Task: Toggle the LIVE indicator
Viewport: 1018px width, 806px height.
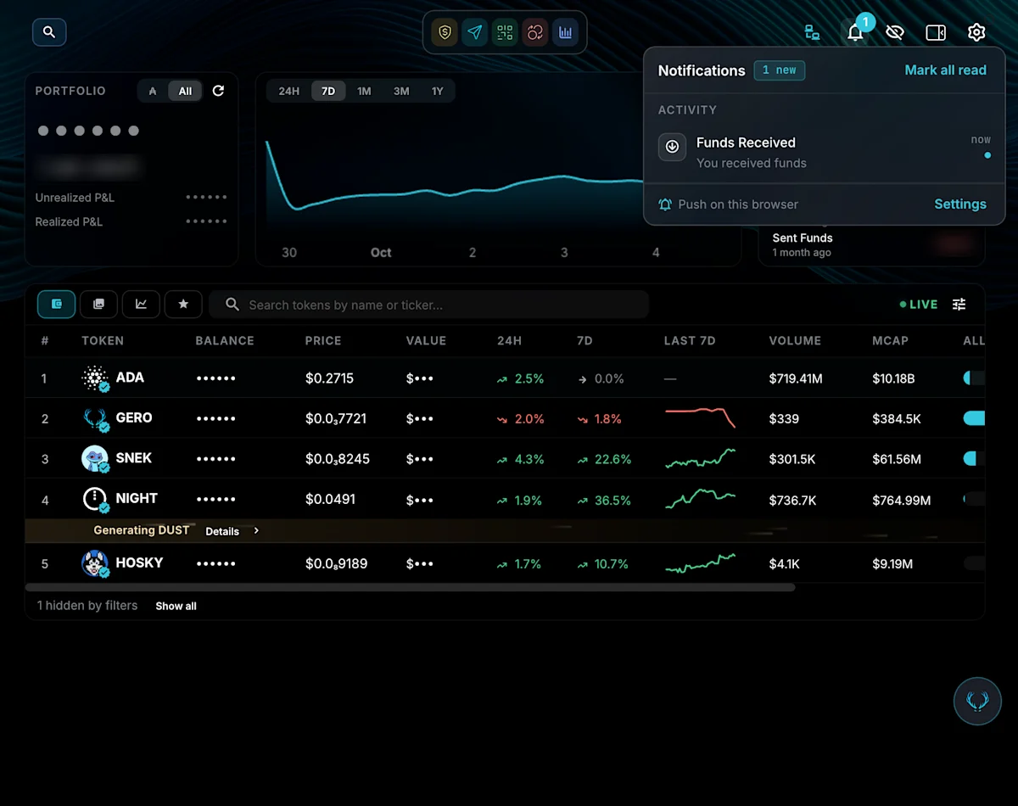Action: pyautogui.click(x=919, y=305)
